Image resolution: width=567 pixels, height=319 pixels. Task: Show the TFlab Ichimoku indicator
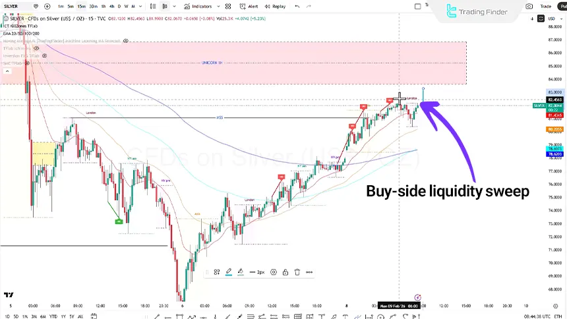[x=36, y=48]
